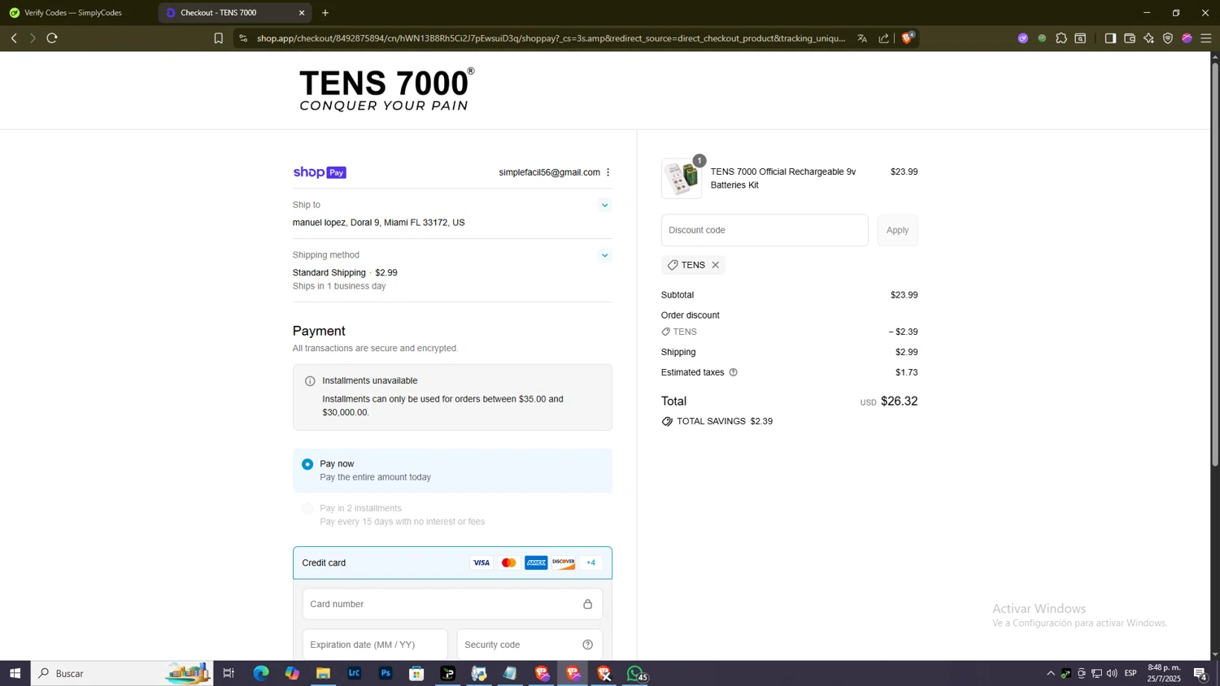Switch to Verify Codes SimplyCodes tab
Viewport: 1220px width, 686px height.
tap(77, 13)
